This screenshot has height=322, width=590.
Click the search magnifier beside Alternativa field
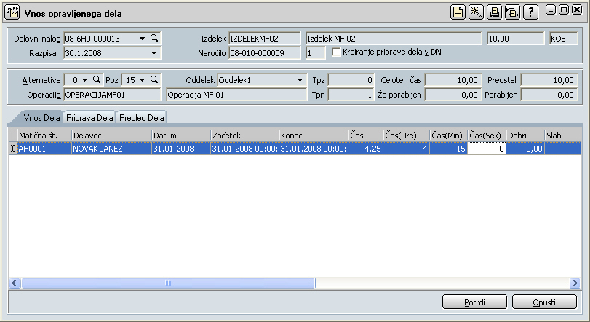95,79
